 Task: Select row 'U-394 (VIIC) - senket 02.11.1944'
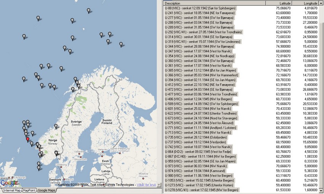[241, 80]
